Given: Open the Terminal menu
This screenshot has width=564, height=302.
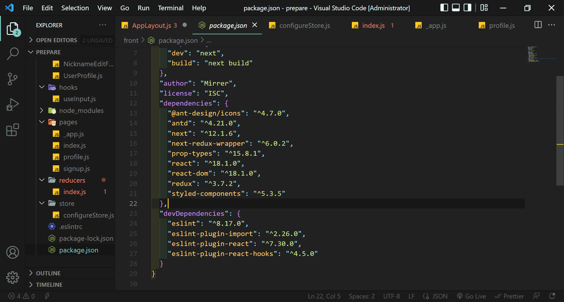Looking at the screenshot, I should point(170,8).
